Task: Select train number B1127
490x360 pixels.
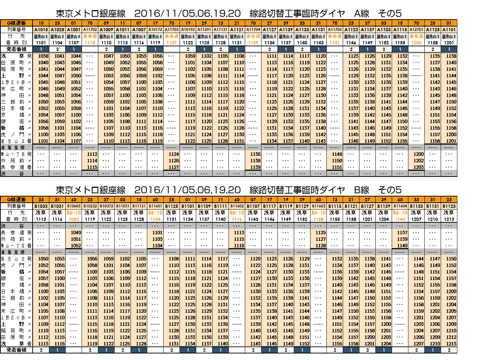Action: click(x=367, y=206)
